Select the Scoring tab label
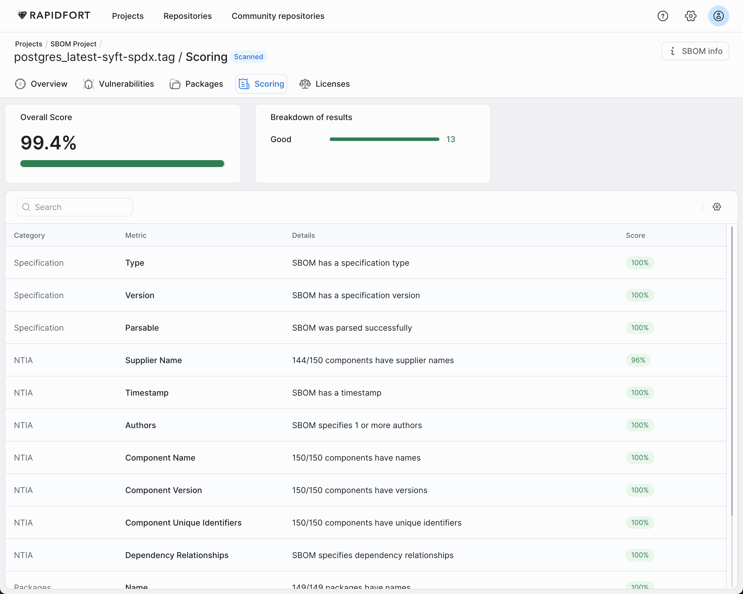Screen dimensions: 743x594 coord(269,84)
